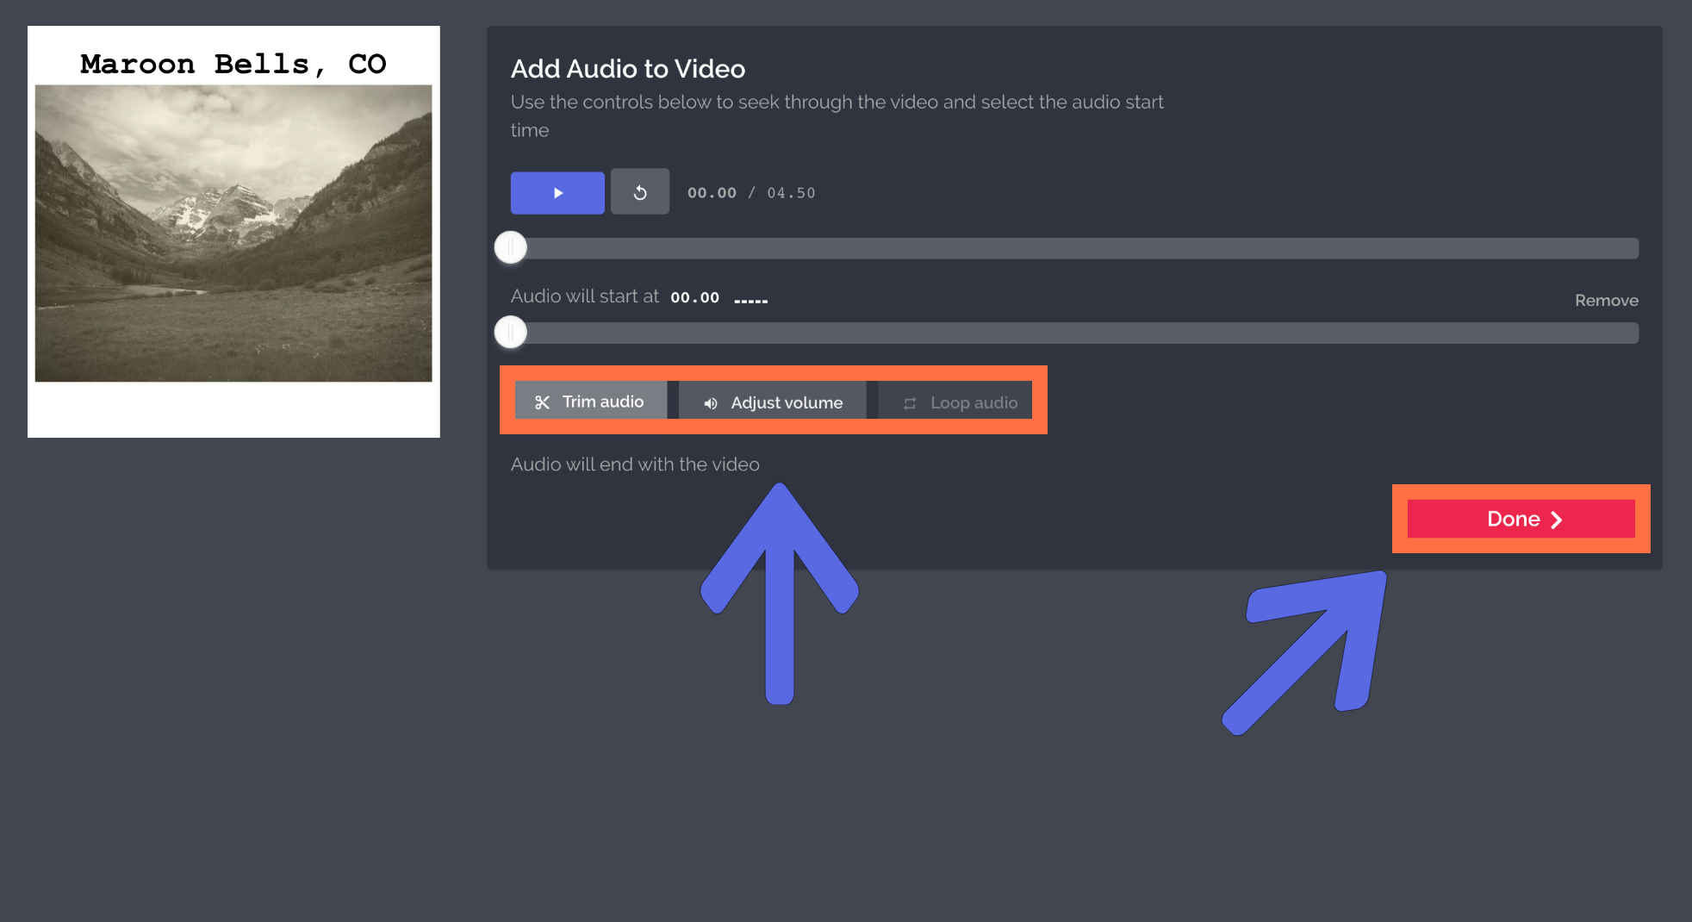The width and height of the screenshot is (1692, 922).
Task: Click the audio start time slider handle
Action: [511, 333]
